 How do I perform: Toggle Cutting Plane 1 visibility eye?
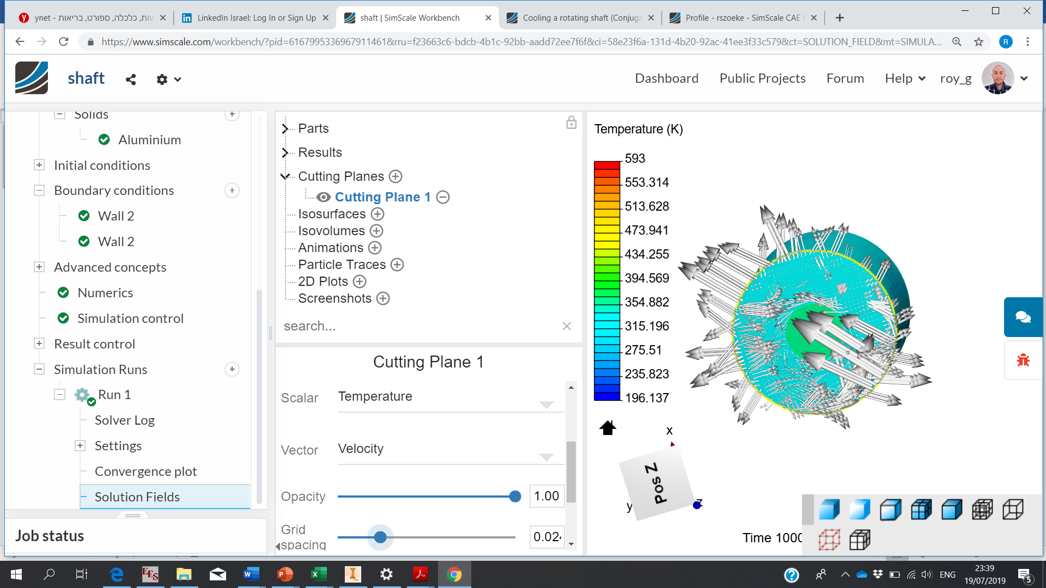click(x=324, y=197)
